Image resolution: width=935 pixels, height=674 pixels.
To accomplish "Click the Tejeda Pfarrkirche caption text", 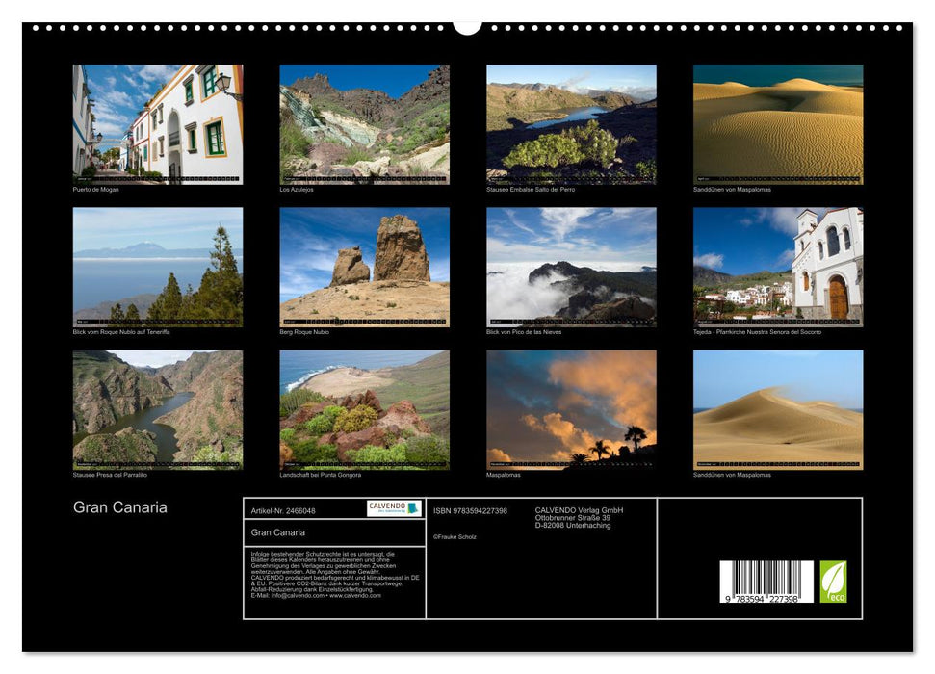I will click(x=757, y=332).
